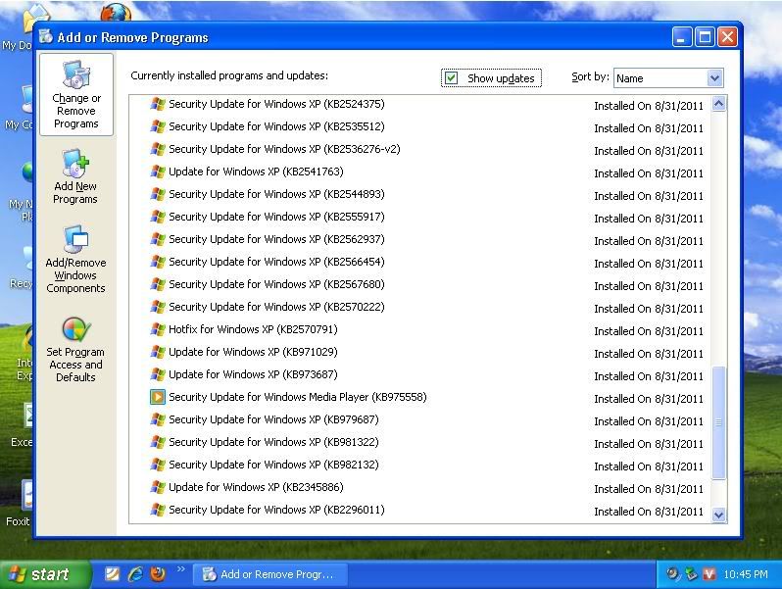Launch Firefox from quick launch bar
The height and width of the screenshot is (589, 782).
coord(158,574)
